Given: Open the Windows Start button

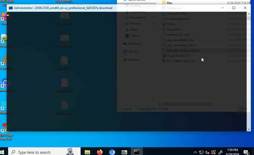Looking at the screenshot, I should (2, 152).
